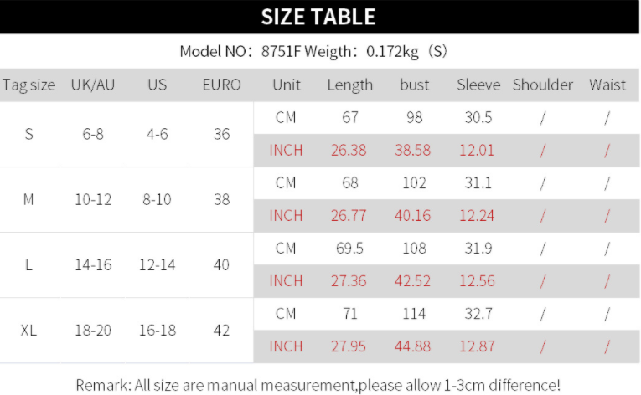Select the bust column header
The image size is (641, 395).
pyautogui.click(x=414, y=85)
